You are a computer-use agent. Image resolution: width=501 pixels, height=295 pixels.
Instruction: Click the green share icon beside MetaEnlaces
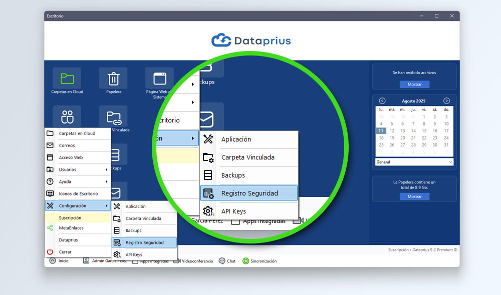pyautogui.click(x=50, y=227)
